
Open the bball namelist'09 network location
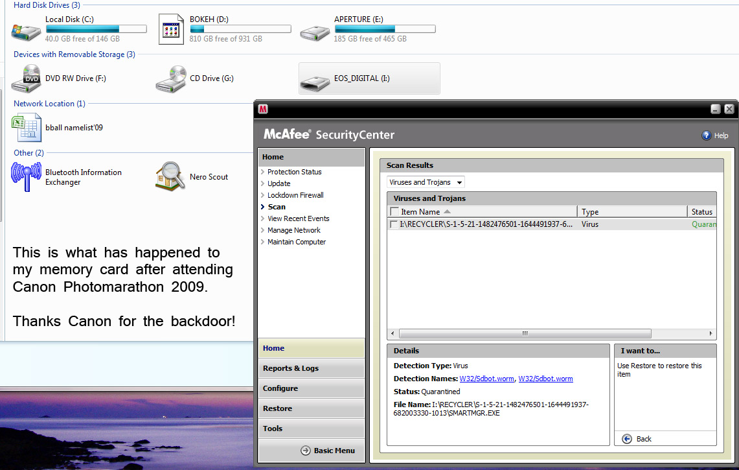click(58, 128)
